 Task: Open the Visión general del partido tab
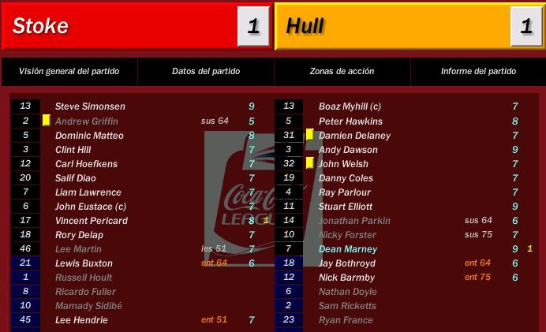69,71
